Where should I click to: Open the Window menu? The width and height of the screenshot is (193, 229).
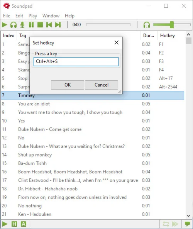(51, 16)
